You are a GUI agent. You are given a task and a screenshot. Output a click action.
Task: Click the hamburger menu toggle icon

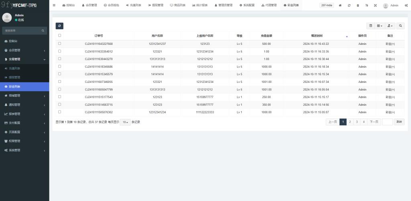pyautogui.click(x=54, y=5)
